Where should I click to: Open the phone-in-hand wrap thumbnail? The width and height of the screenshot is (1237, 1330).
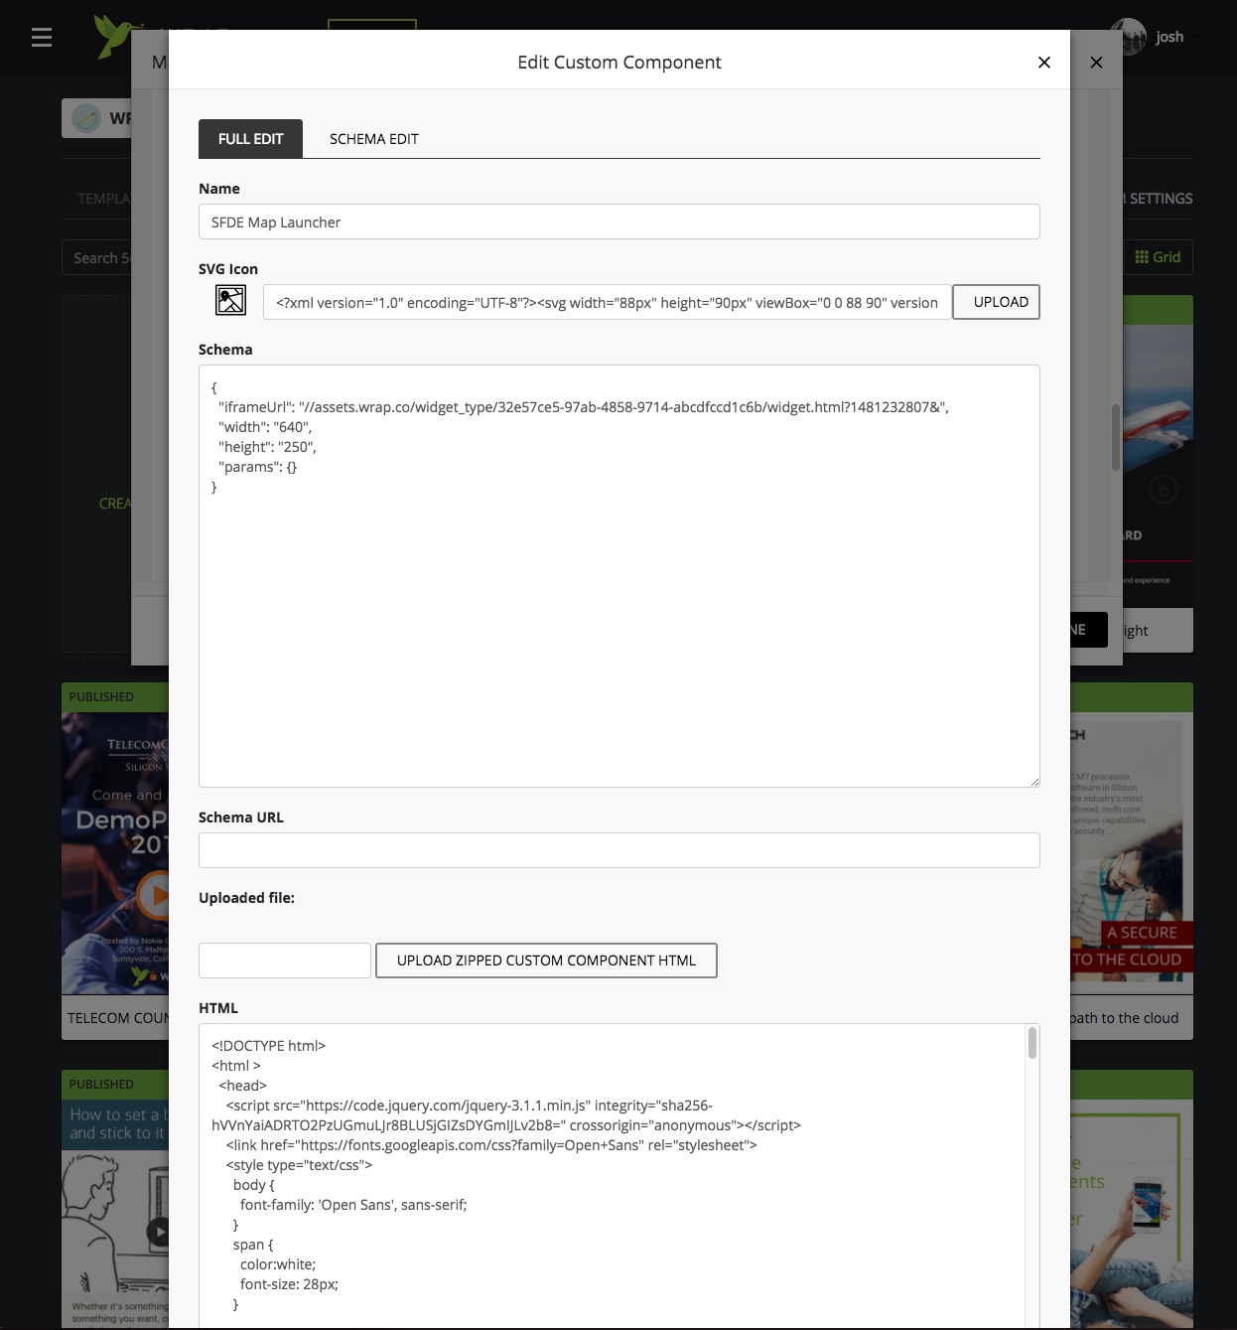tap(1132, 1214)
